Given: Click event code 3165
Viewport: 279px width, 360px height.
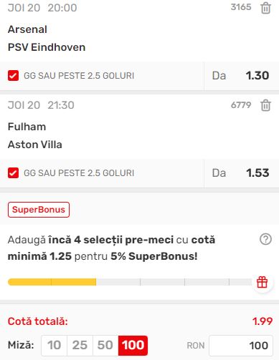Looking at the screenshot, I should pyautogui.click(x=241, y=7).
